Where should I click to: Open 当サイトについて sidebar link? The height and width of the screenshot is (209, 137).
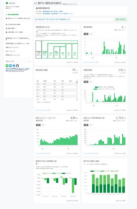[x=11, y=51]
